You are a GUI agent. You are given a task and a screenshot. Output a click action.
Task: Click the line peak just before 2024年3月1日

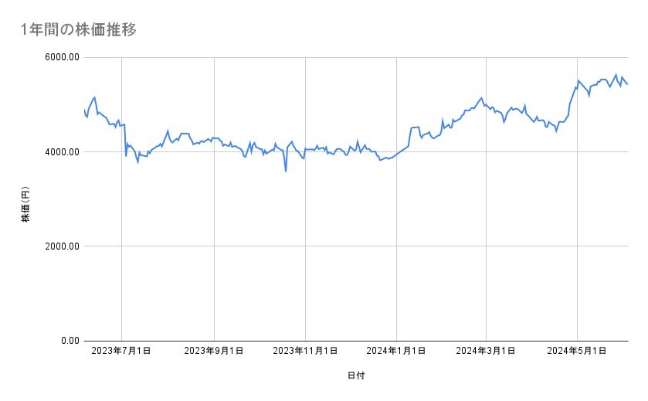pos(480,98)
